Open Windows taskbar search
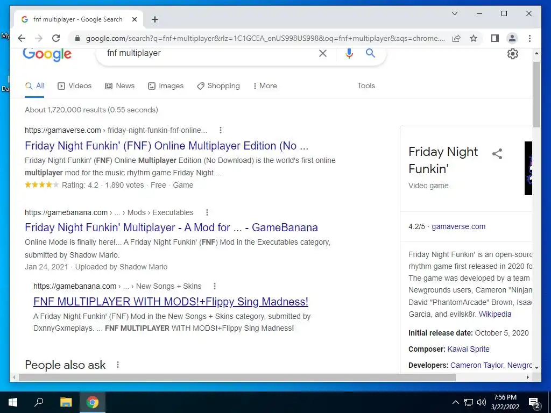This screenshot has width=551, height=413. (39, 402)
